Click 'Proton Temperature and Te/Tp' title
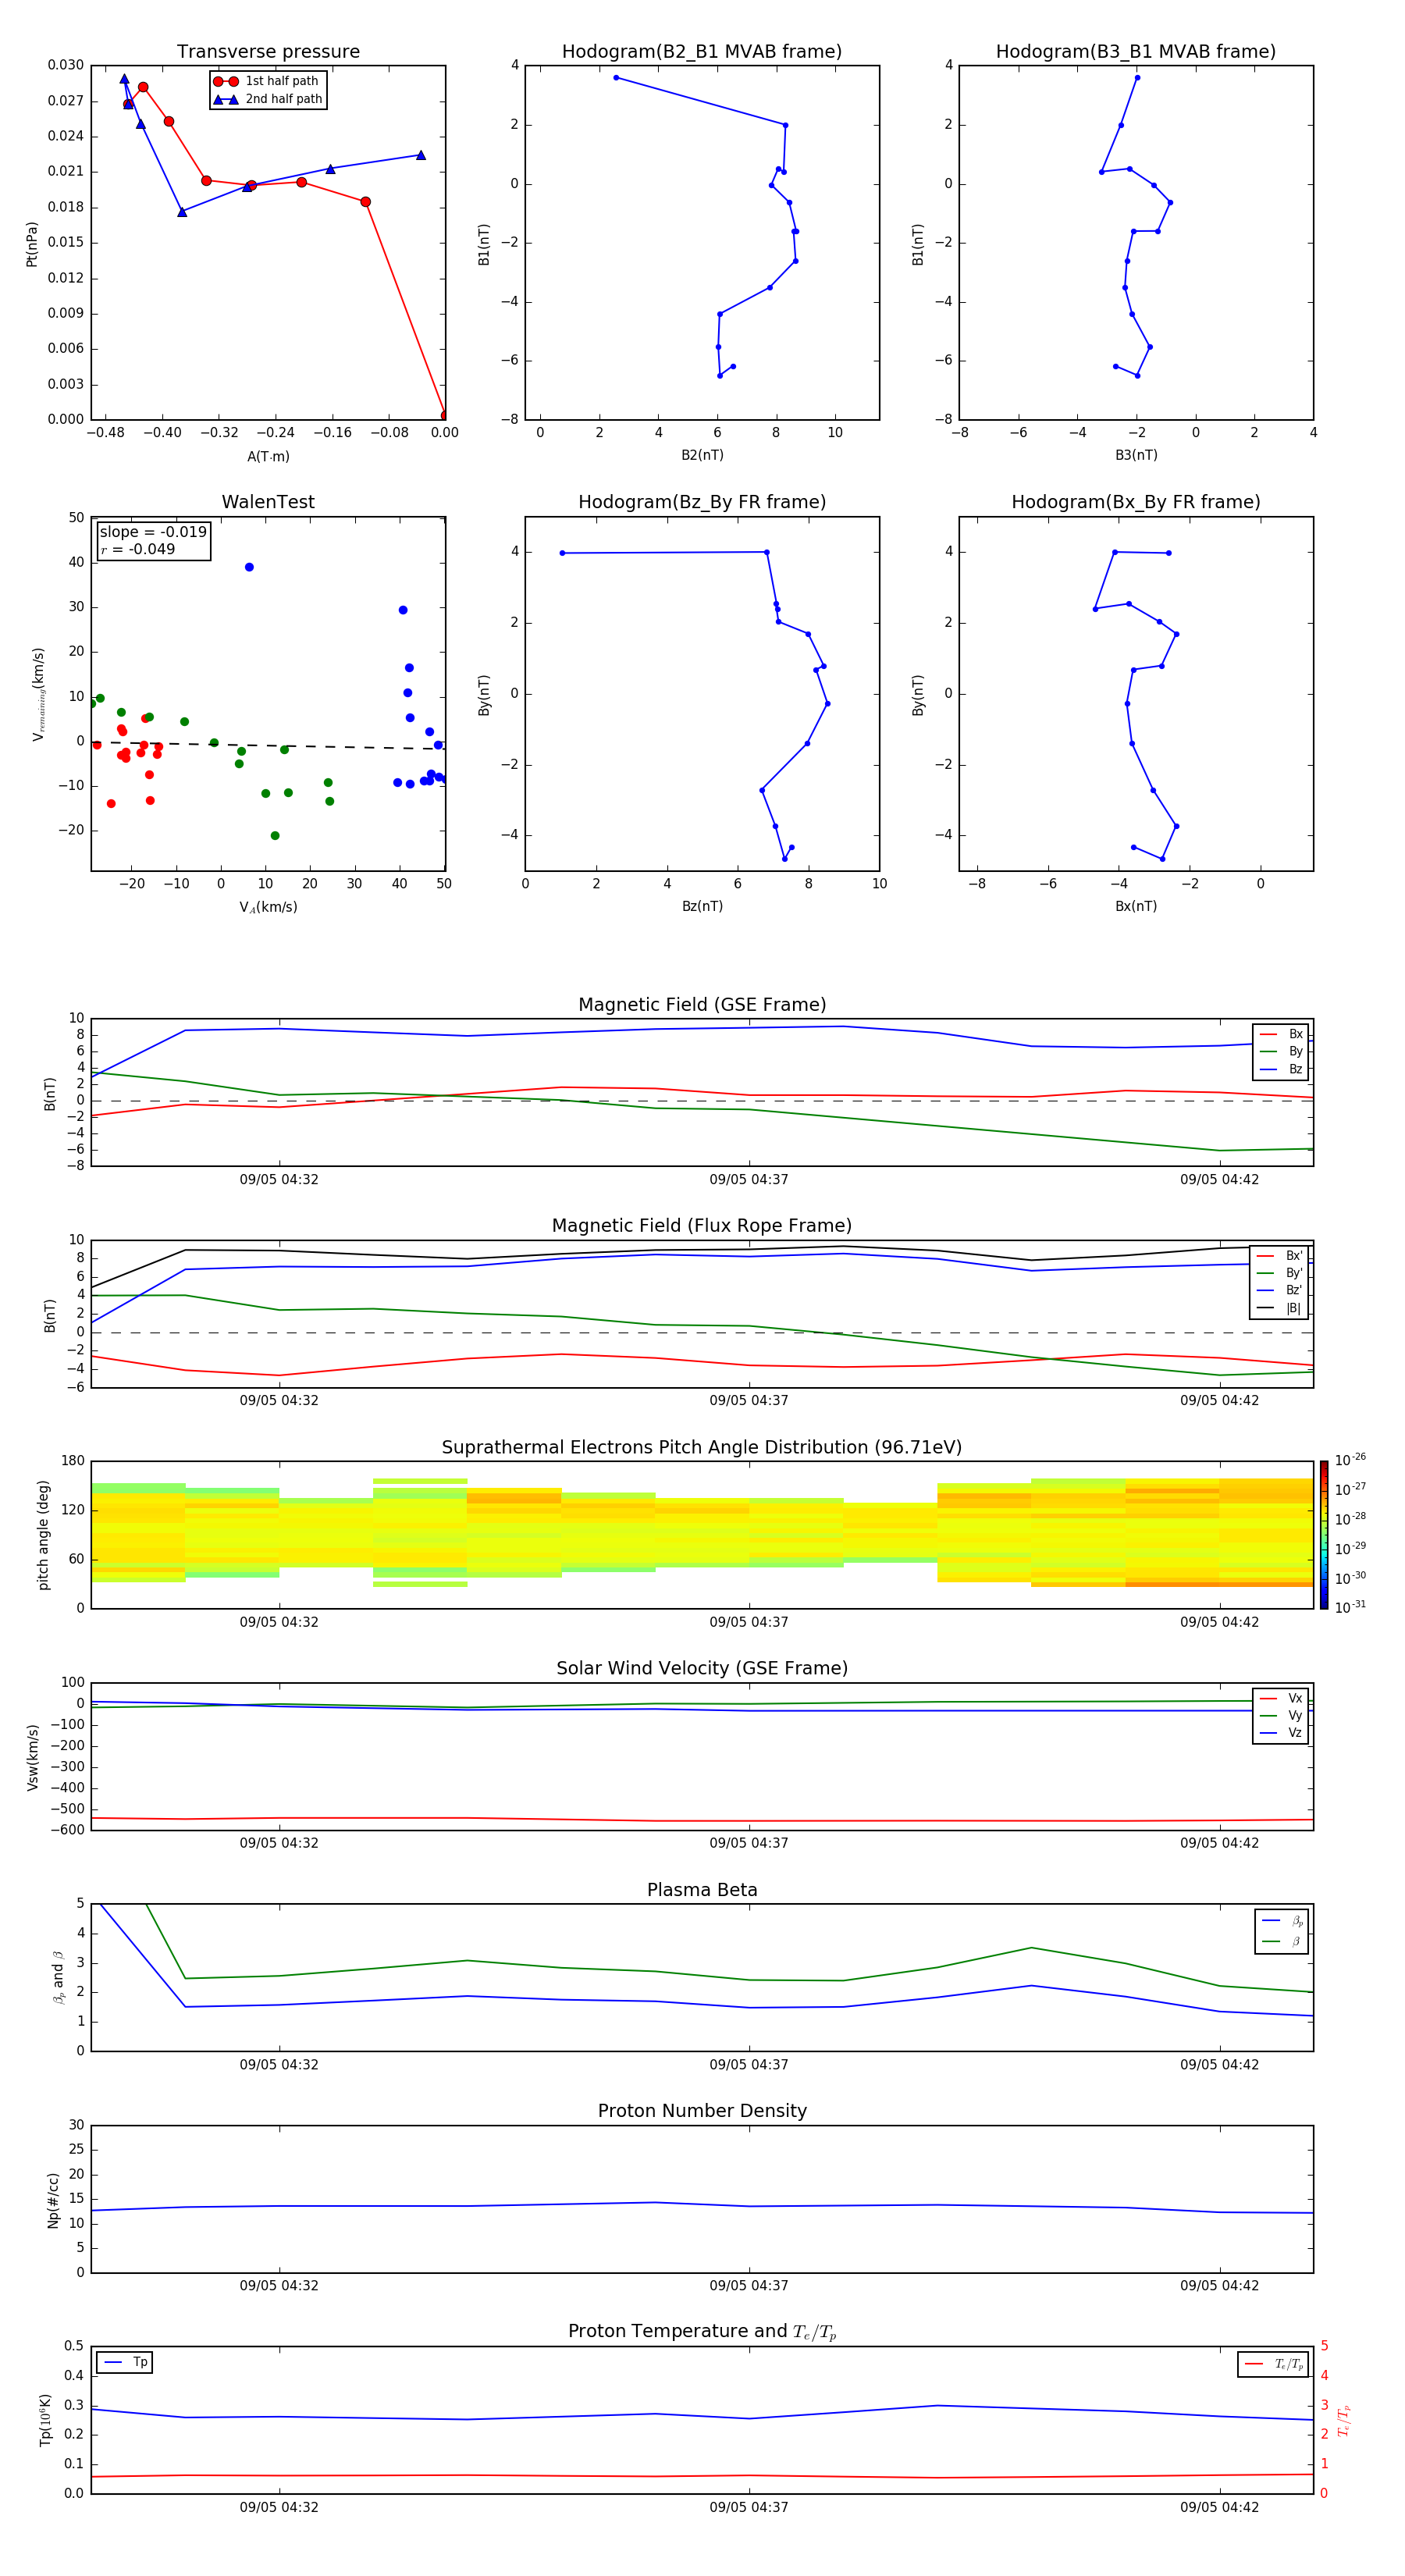This screenshot has height=2576, width=1405. pyautogui.click(x=702, y=2331)
